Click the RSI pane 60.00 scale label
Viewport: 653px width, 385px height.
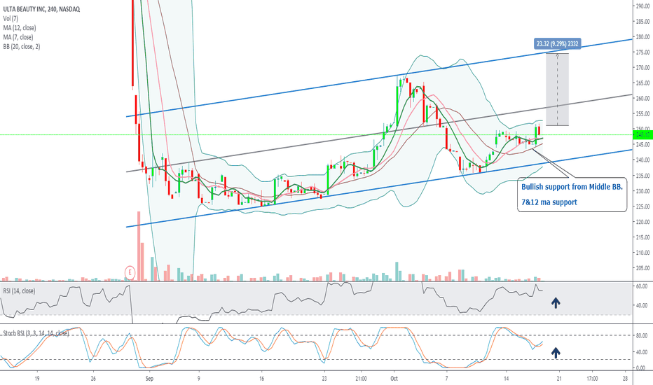coord(642,286)
